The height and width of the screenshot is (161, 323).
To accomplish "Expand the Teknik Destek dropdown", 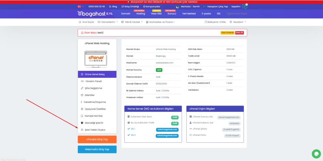I will pos(132,22).
